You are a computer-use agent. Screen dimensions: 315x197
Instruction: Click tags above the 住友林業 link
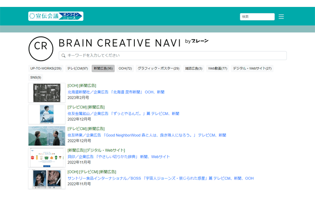click(x=86, y=129)
